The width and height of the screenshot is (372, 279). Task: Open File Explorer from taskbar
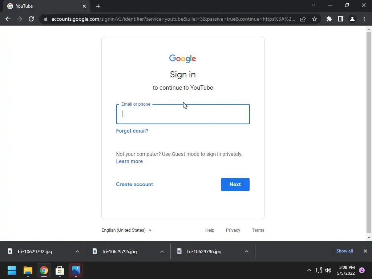pos(28,270)
